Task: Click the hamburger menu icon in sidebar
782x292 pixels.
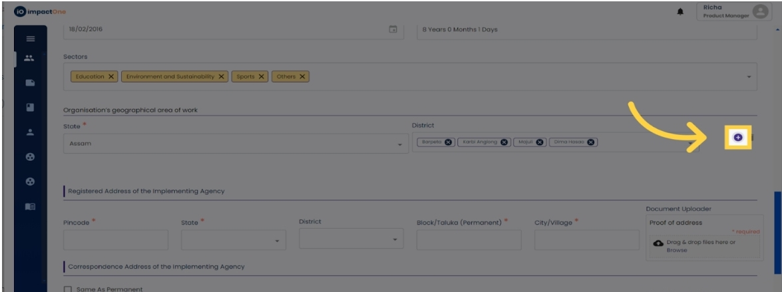Action: click(x=30, y=40)
